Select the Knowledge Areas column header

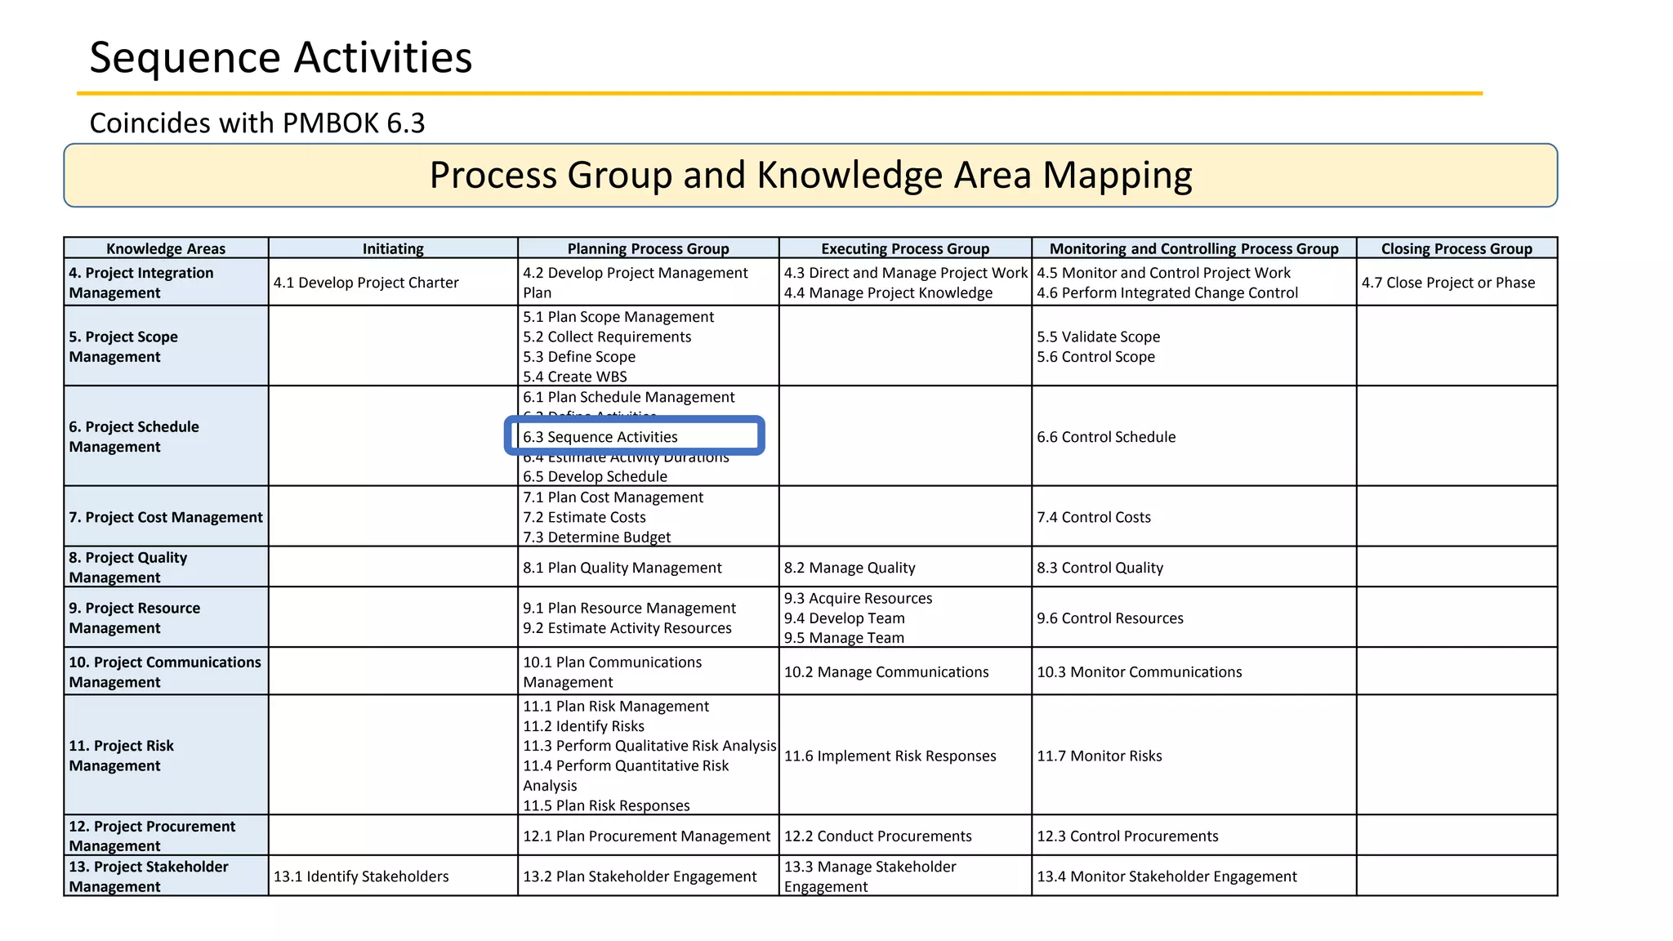(x=166, y=248)
